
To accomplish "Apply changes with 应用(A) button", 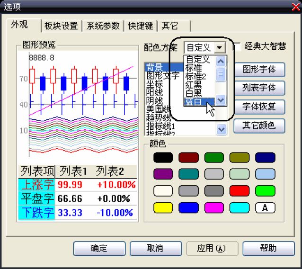I will coord(212,249).
